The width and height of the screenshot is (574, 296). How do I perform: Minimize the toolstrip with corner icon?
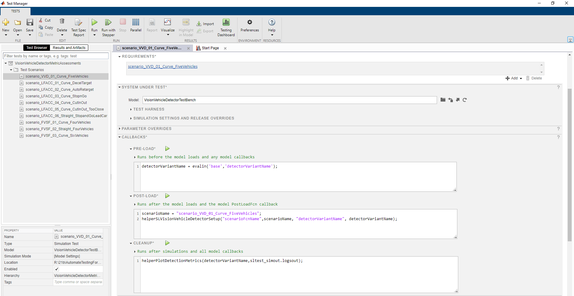(570, 39)
